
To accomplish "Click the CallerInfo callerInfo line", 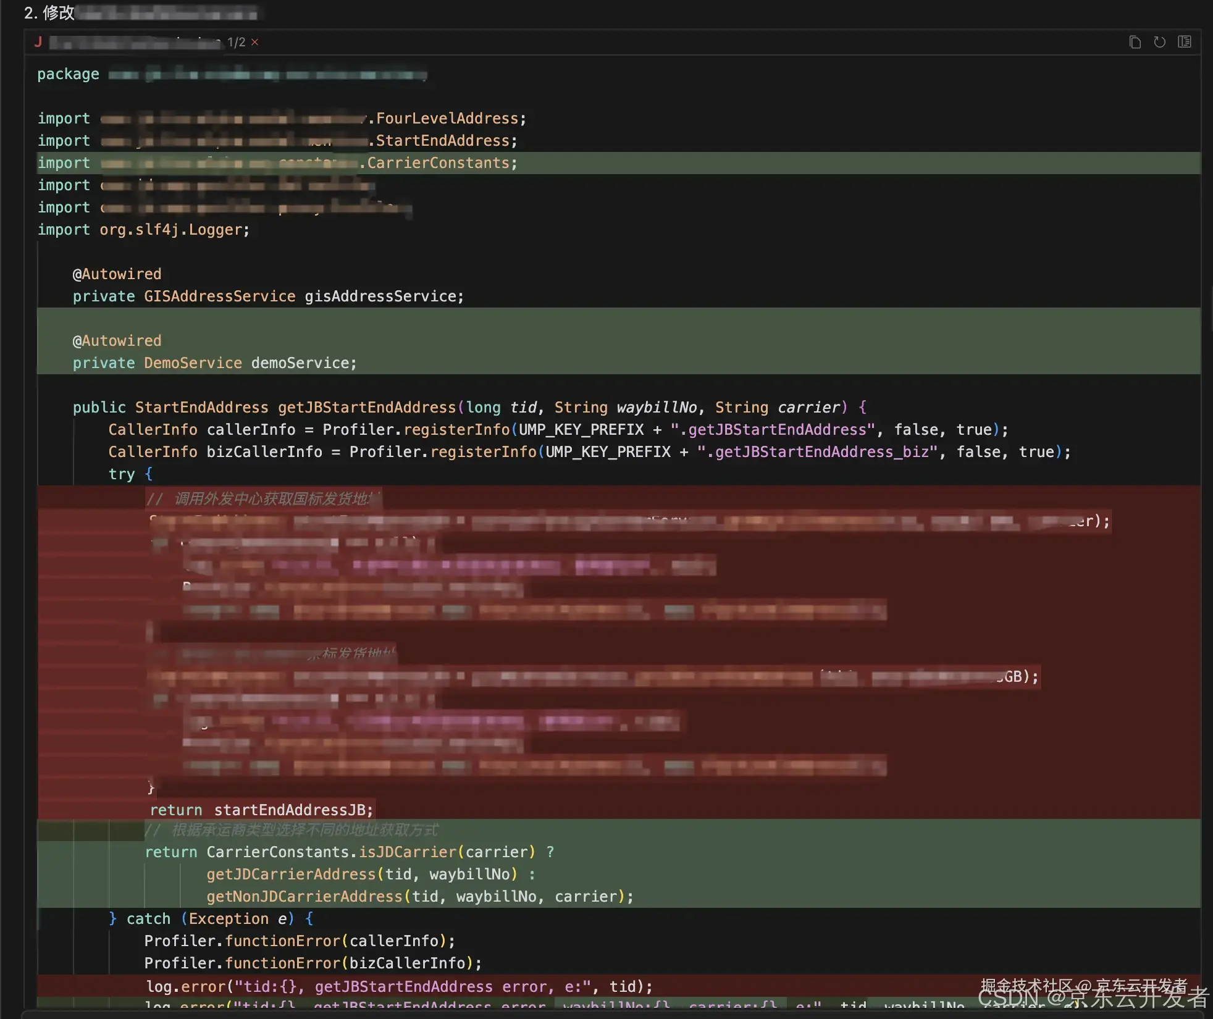I will (x=558, y=430).
